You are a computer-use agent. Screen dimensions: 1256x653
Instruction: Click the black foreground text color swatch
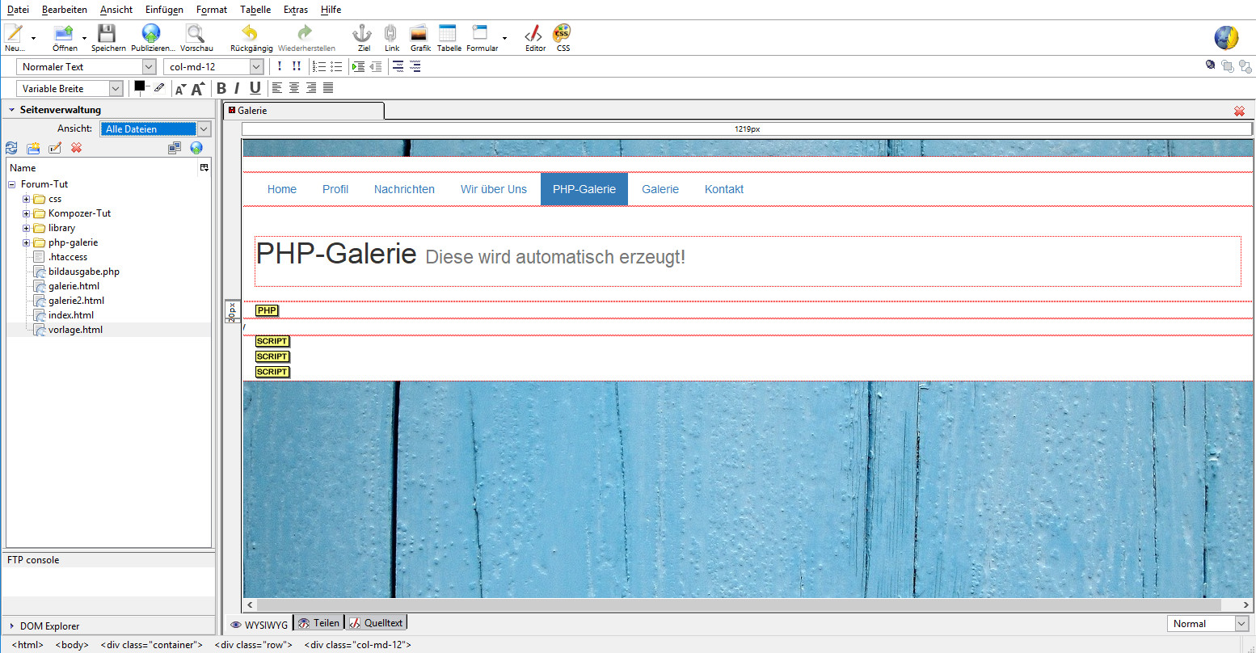[139, 86]
